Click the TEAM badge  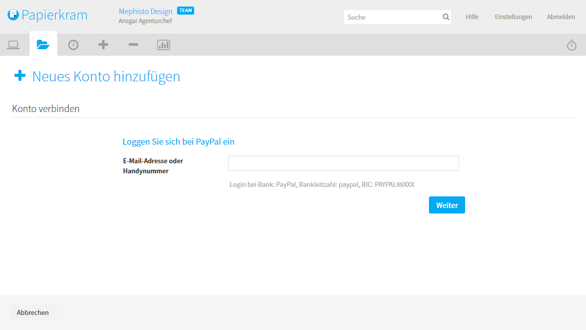pyautogui.click(x=185, y=11)
